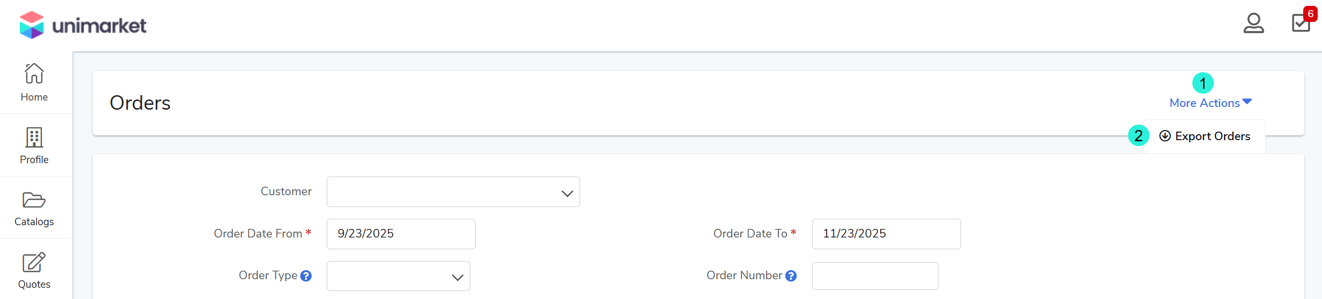Click the Order Type help icon

306,276
